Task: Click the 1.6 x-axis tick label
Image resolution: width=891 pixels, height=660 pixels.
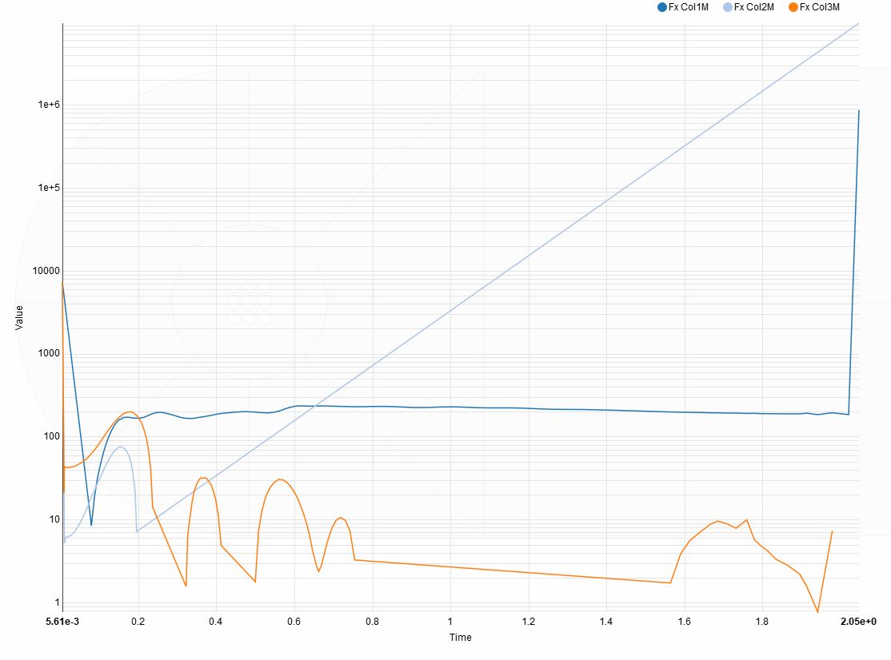Action: point(684,622)
